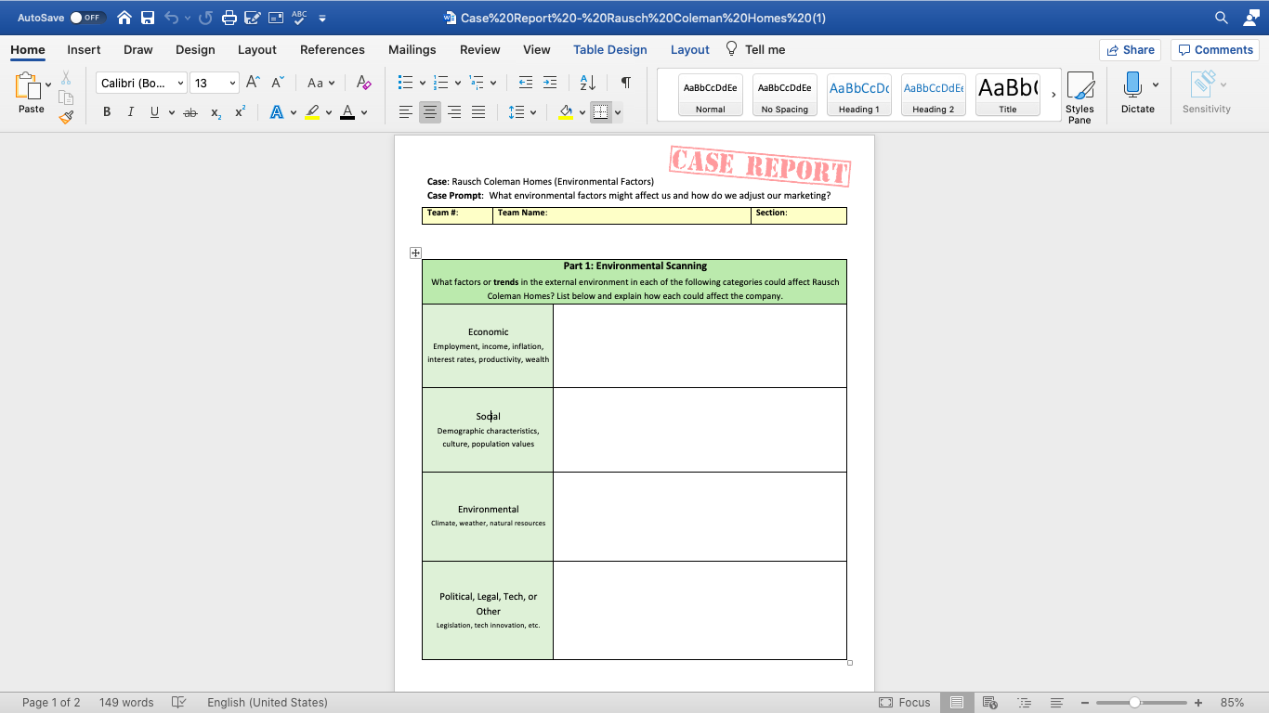
Task: Open the Mailings tab
Action: click(412, 50)
